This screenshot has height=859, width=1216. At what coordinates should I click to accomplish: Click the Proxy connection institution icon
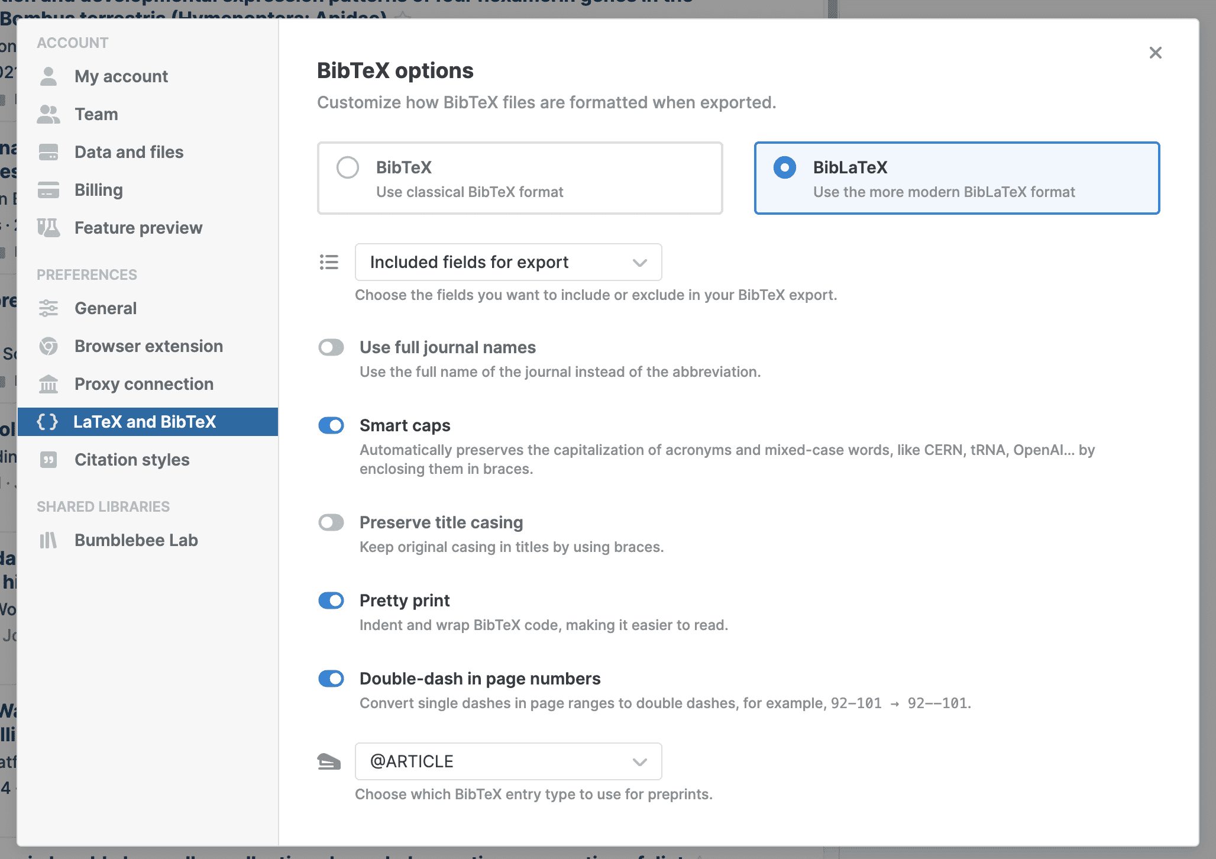[x=48, y=384]
